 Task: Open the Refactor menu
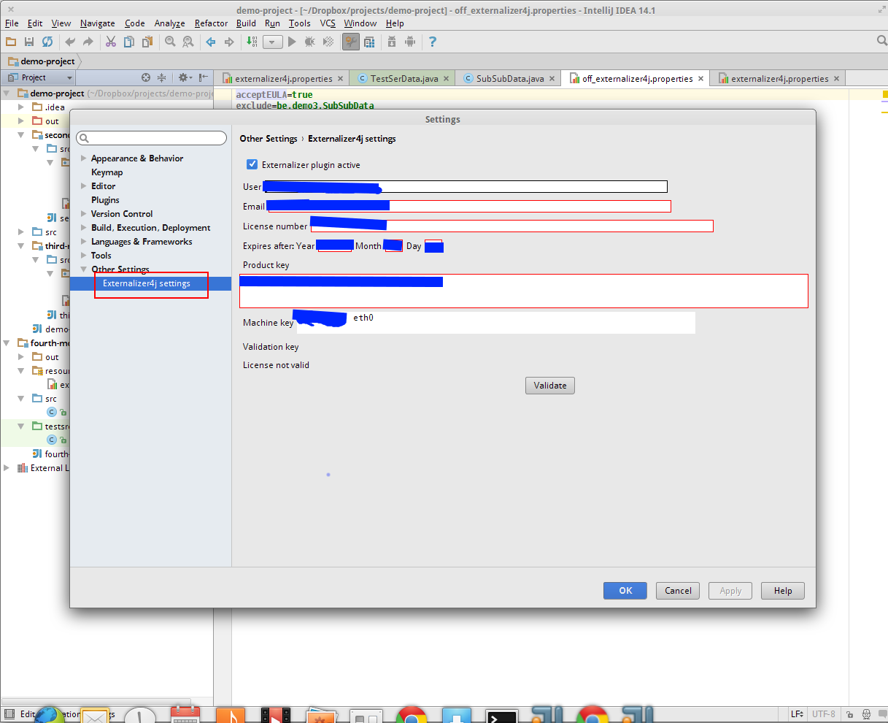(211, 23)
